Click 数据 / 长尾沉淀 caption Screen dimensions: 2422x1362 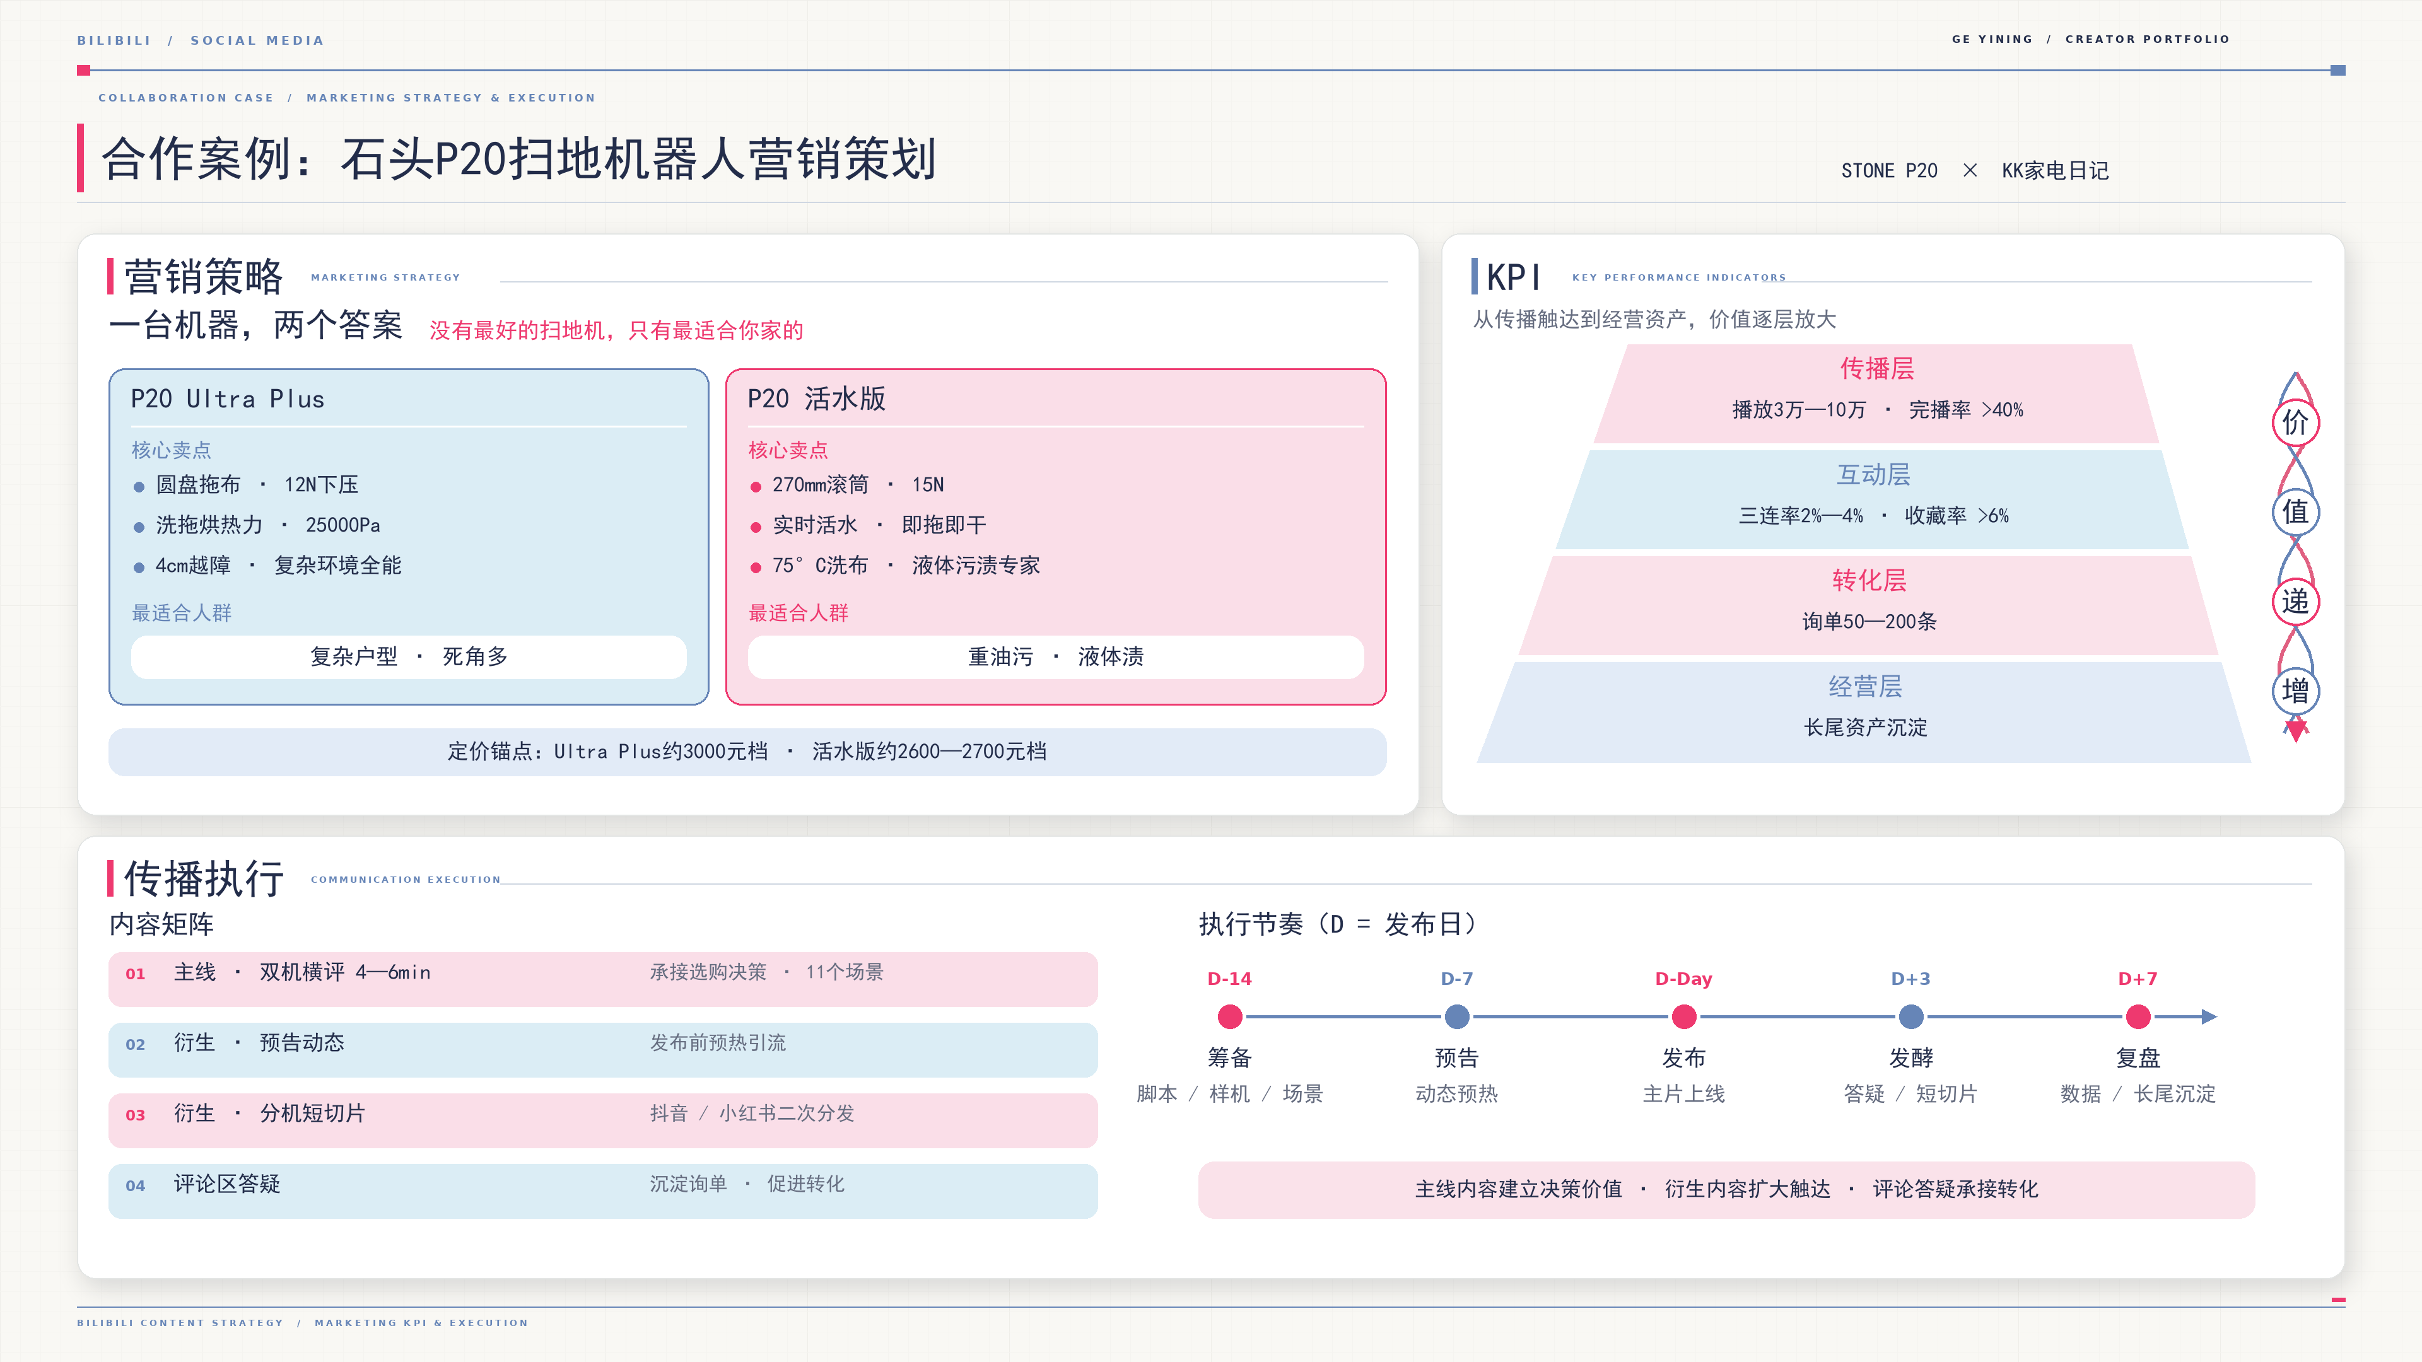[x=2138, y=1093]
